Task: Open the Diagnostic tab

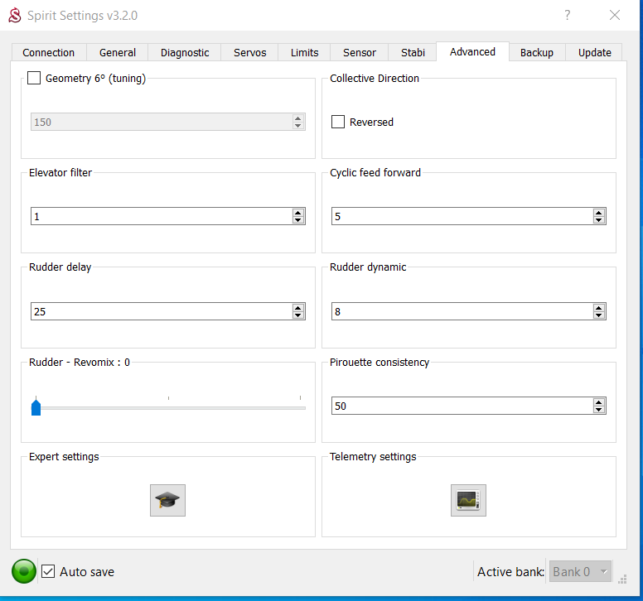Action: click(x=185, y=52)
